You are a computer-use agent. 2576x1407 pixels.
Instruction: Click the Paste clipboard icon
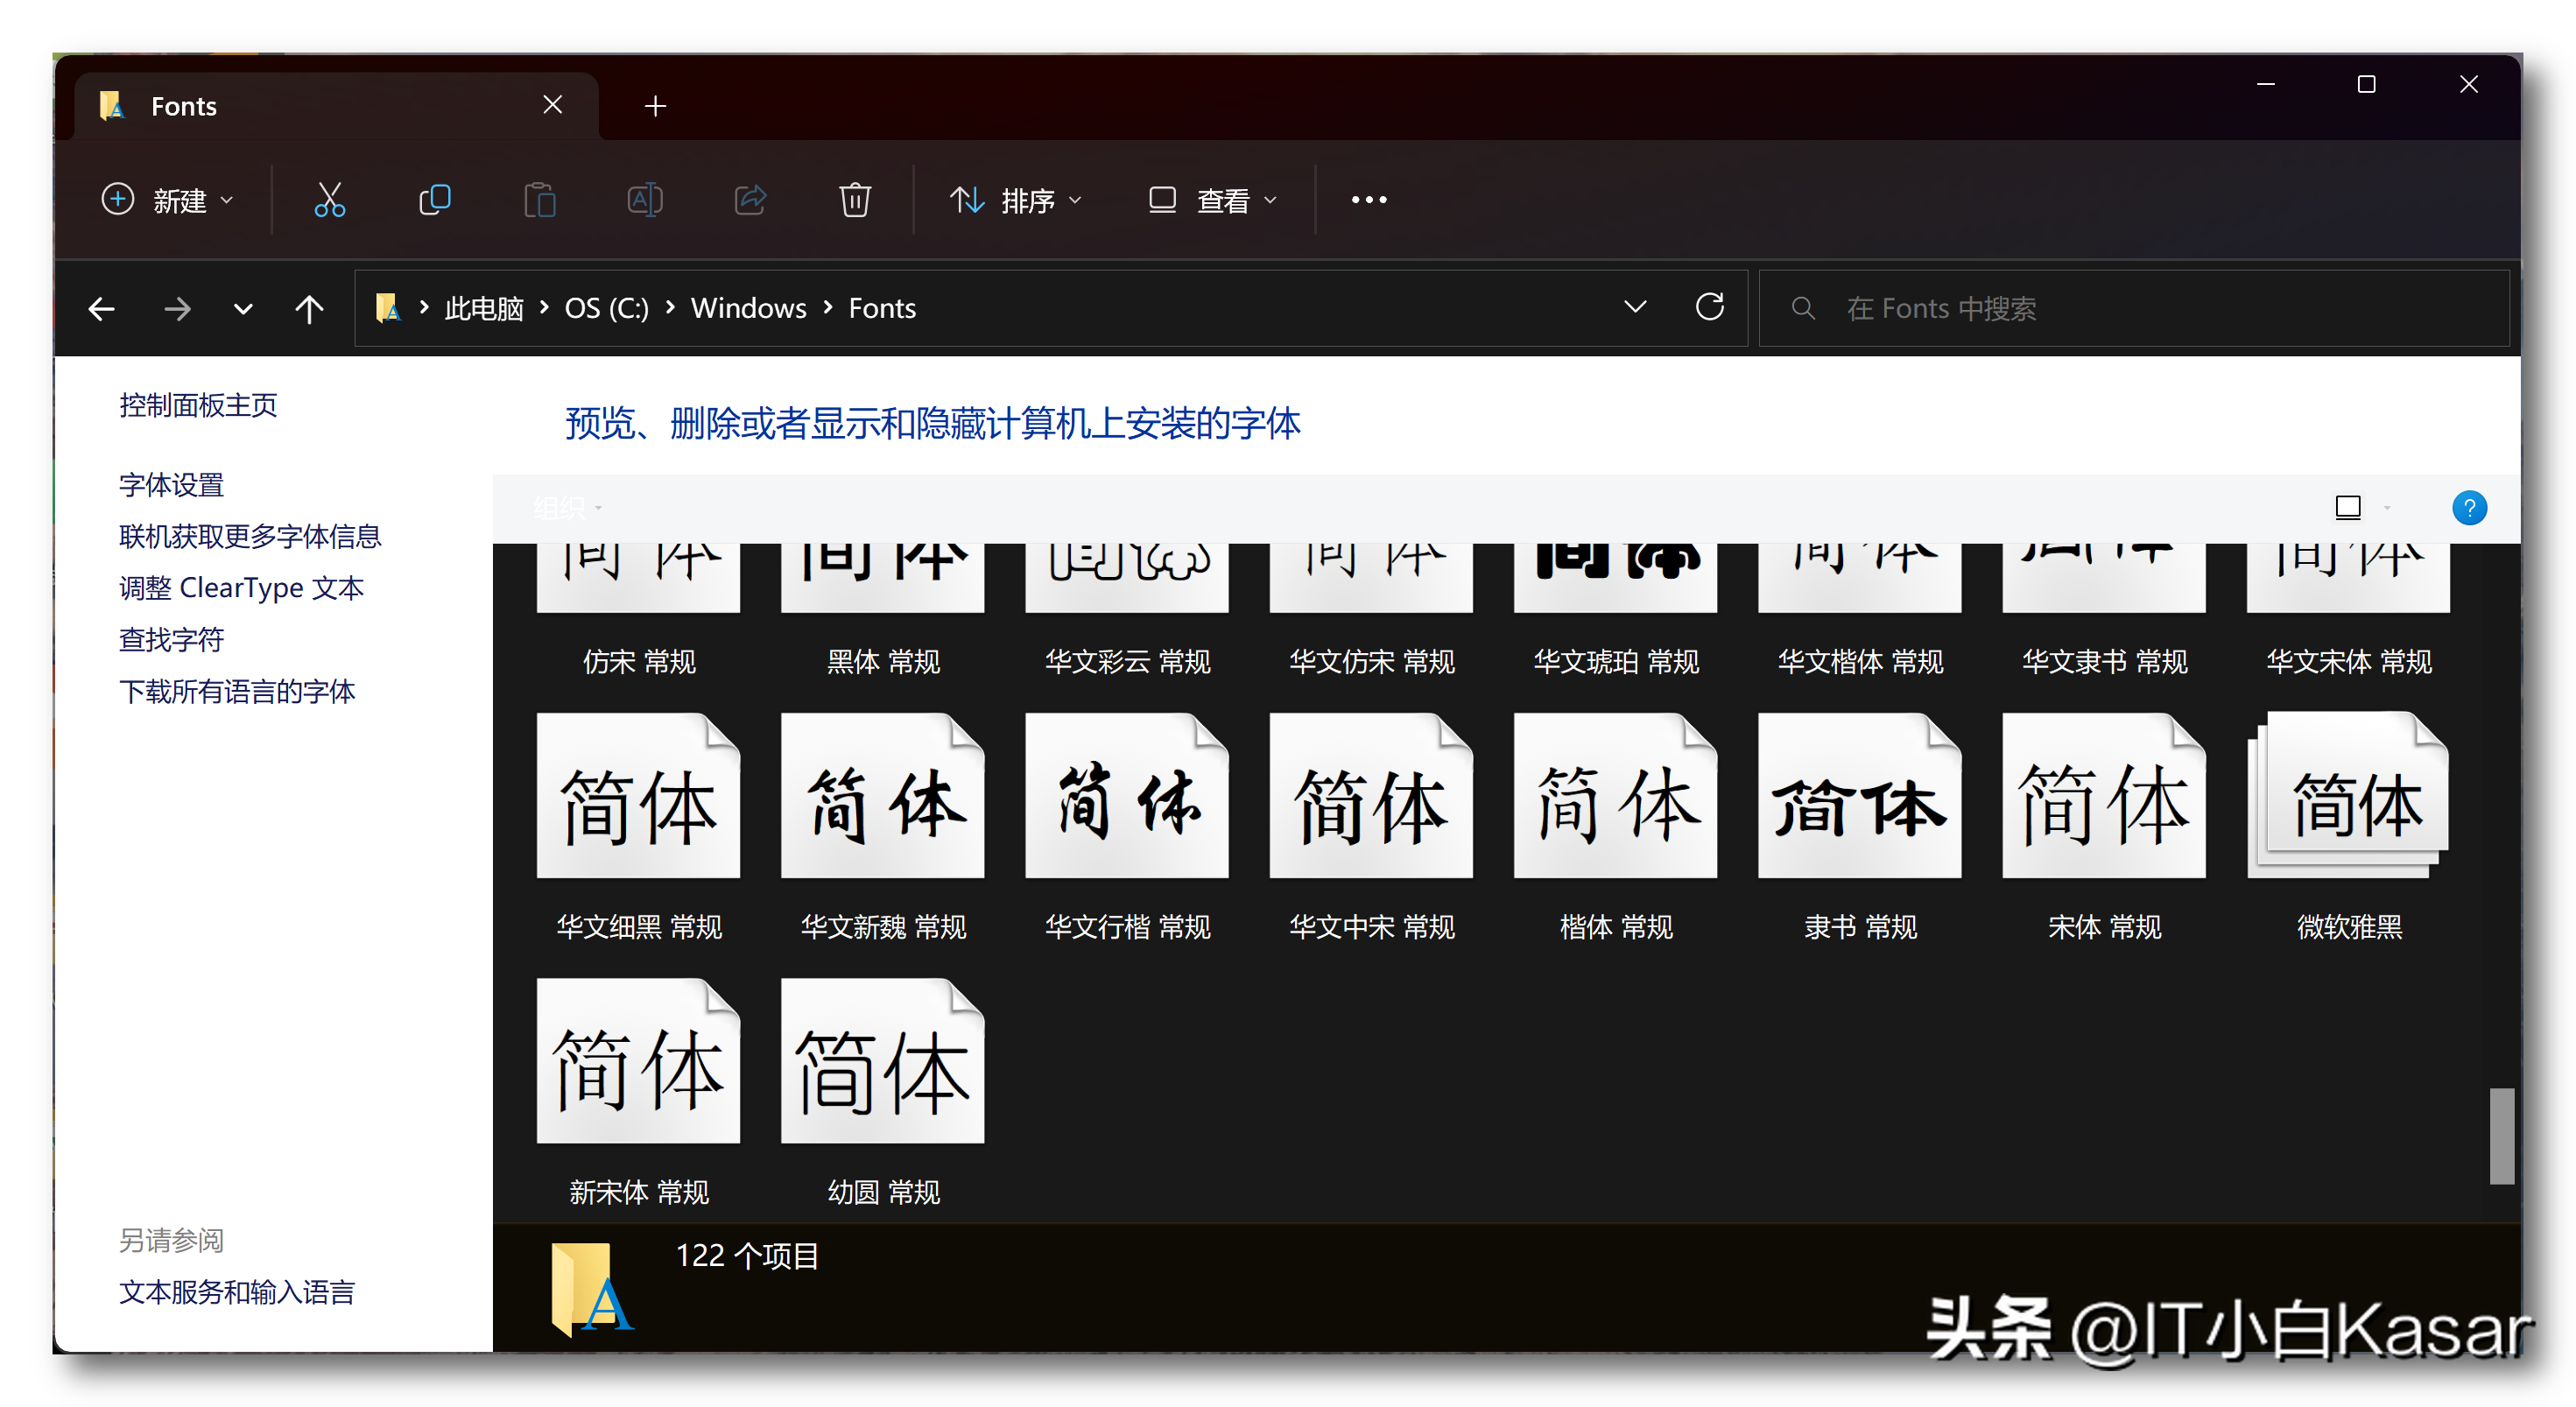coord(540,200)
